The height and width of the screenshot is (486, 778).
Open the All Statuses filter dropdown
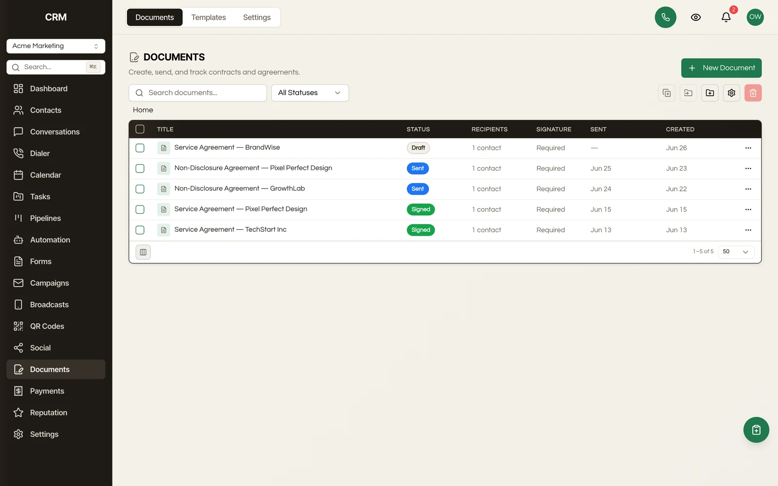pos(310,93)
